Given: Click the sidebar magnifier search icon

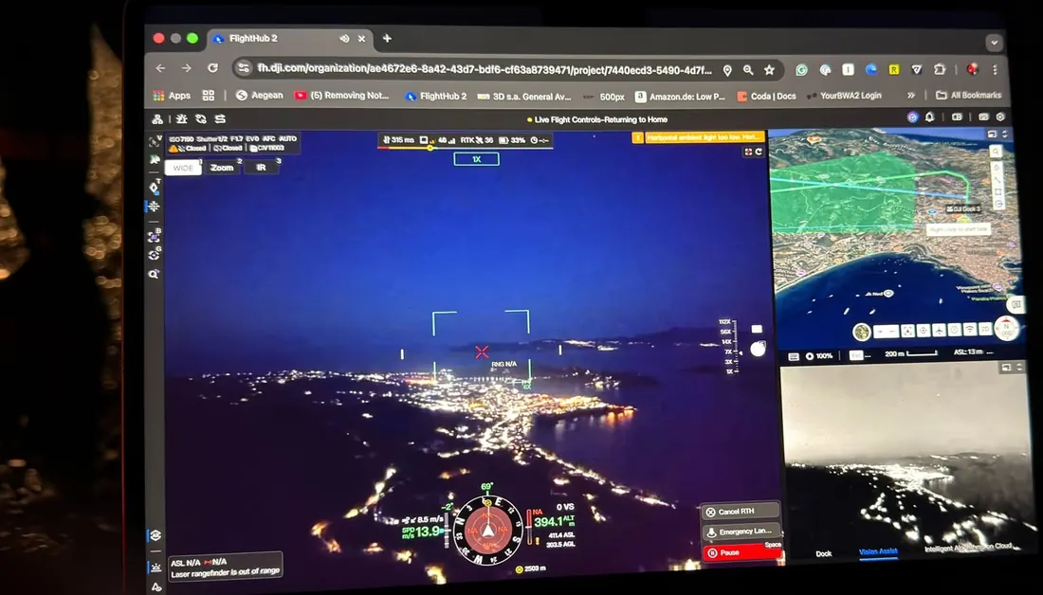Looking at the screenshot, I should (x=155, y=274).
